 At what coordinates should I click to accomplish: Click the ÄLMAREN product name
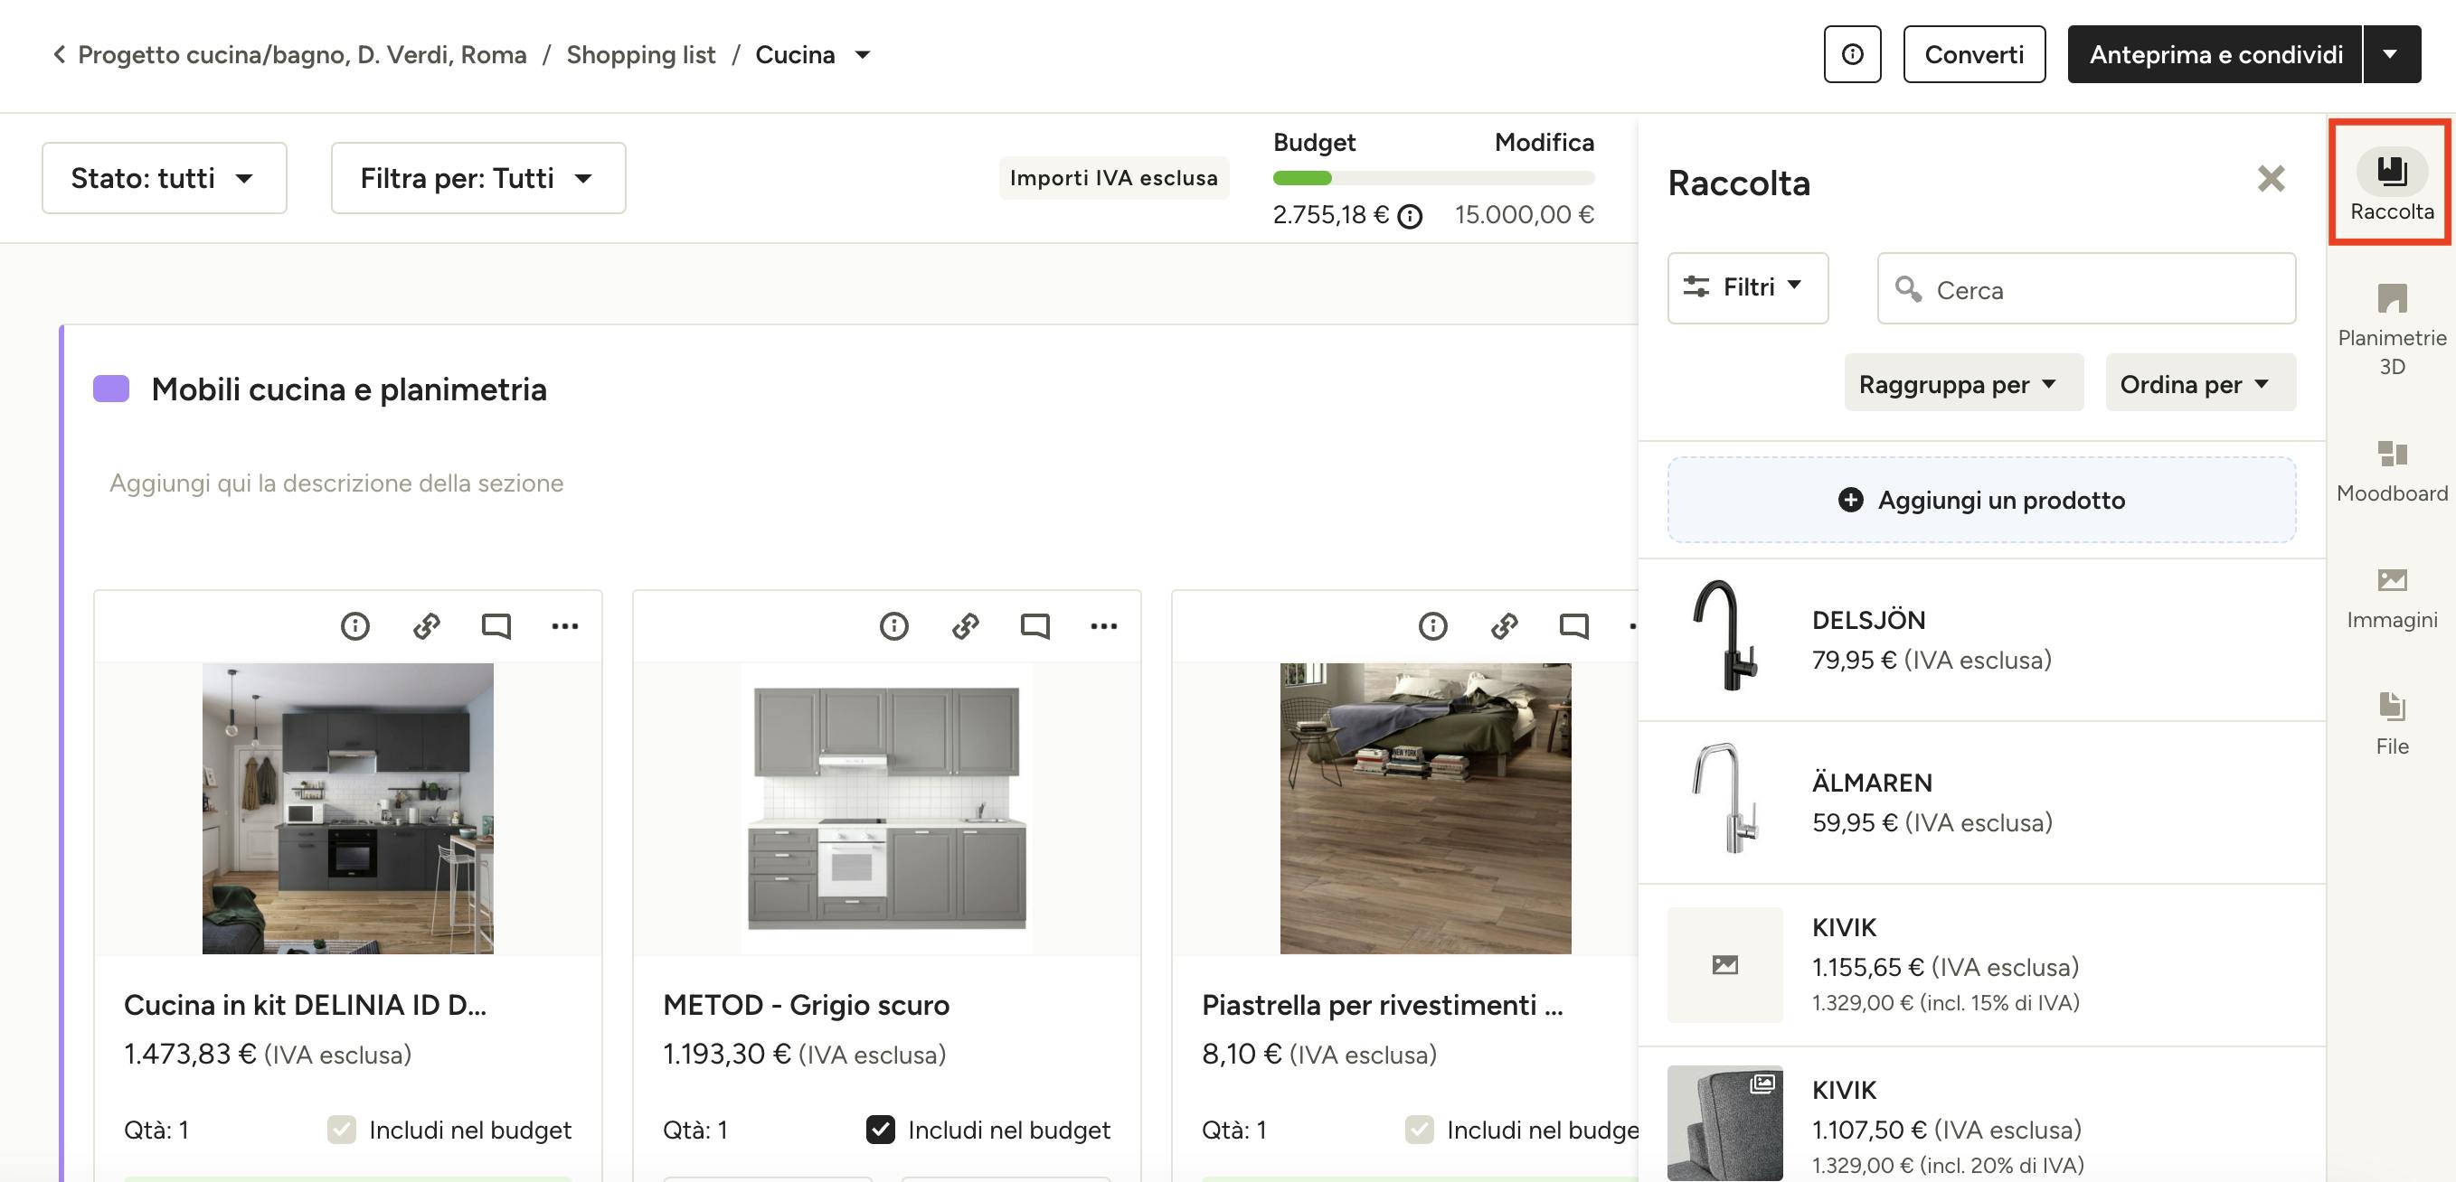1872,783
